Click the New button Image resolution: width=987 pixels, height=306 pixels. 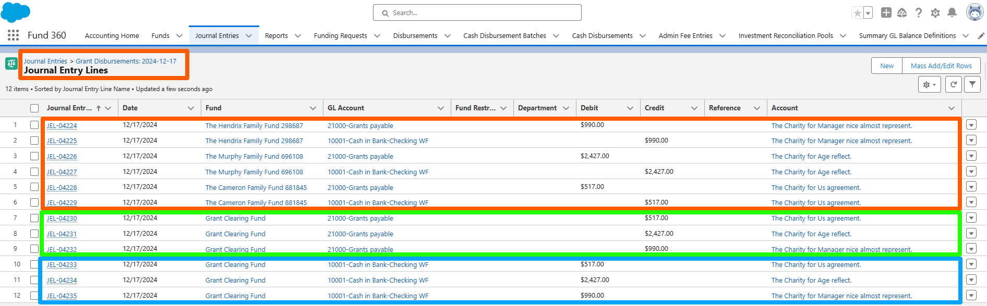[887, 66]
